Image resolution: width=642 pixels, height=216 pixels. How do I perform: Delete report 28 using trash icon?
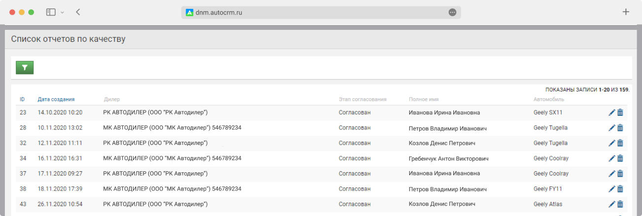click(x=620, y=128)
